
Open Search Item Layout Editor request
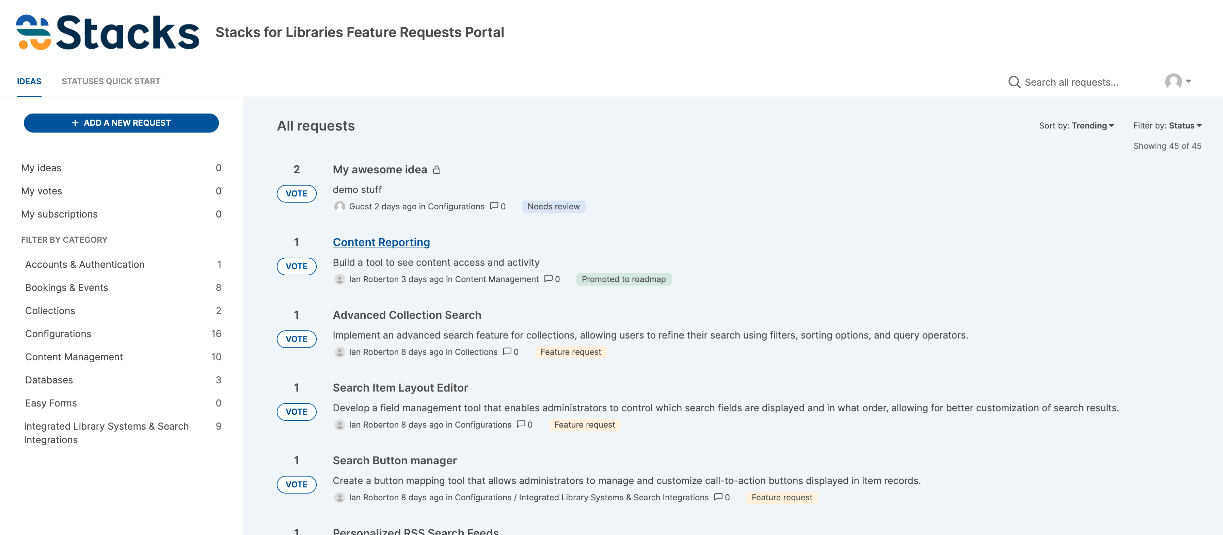[400, 387]
